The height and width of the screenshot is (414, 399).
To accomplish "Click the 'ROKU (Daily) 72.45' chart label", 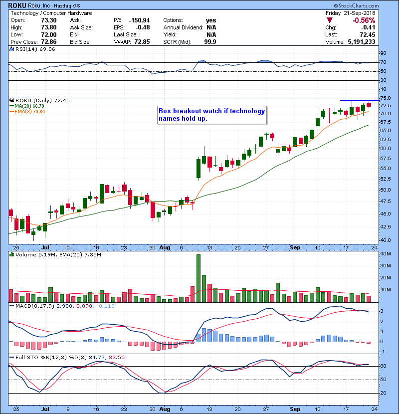I will click(x=42, y=100).
